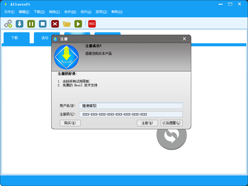Close the 注册 dialog

tap(184, 39)
